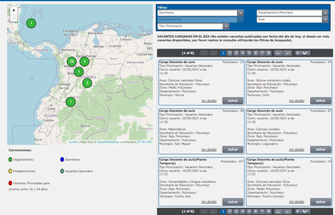This screenshot has height=215, width=335.
Task: Click the map cluster marker labeled 7
Action: (70, 102)
